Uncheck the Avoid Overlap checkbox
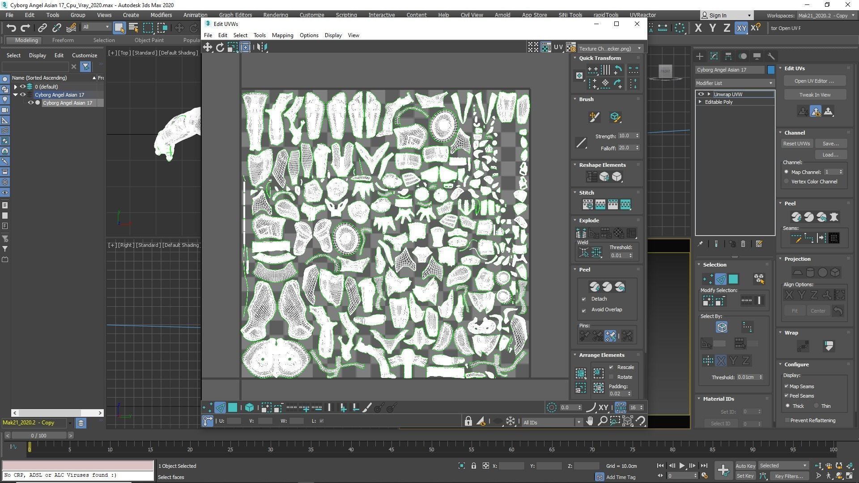Image resolution: width=859 pixels, height=483 pixels. (x=584, y=310)
